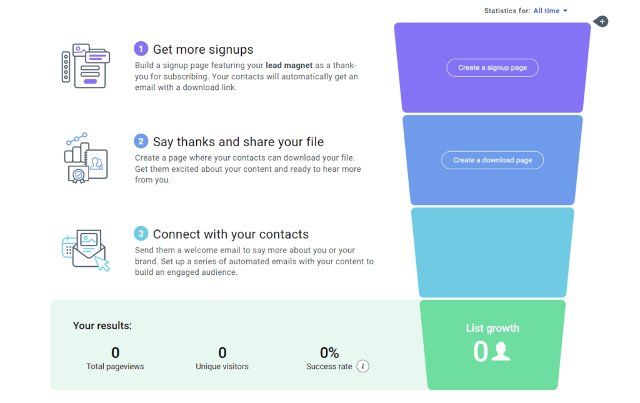Click the Unique visitors count
The width and height of the screenshot is (640, 403).
coord(222,353)
